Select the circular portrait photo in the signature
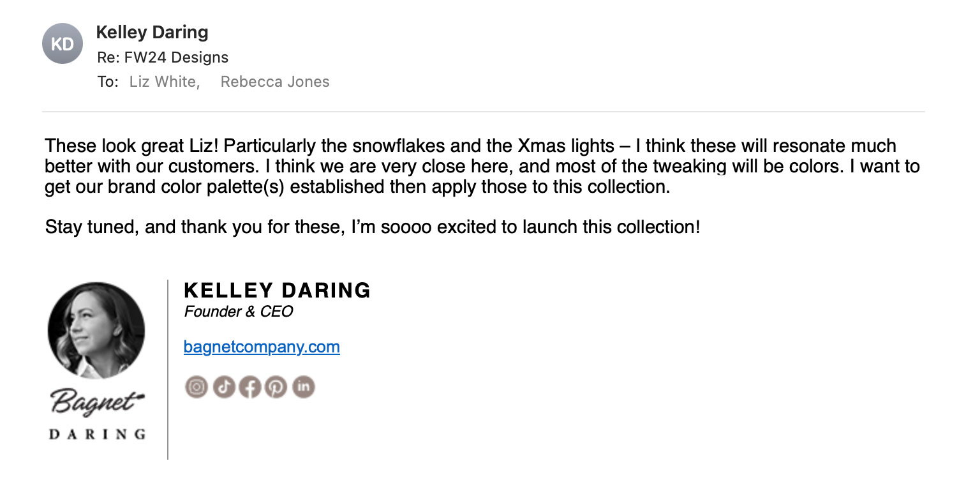The height and width of the screenshot is (498, 966). [96, 331]
